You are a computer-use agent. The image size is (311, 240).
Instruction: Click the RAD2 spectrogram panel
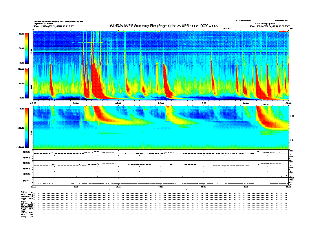[x=161, y=48]
